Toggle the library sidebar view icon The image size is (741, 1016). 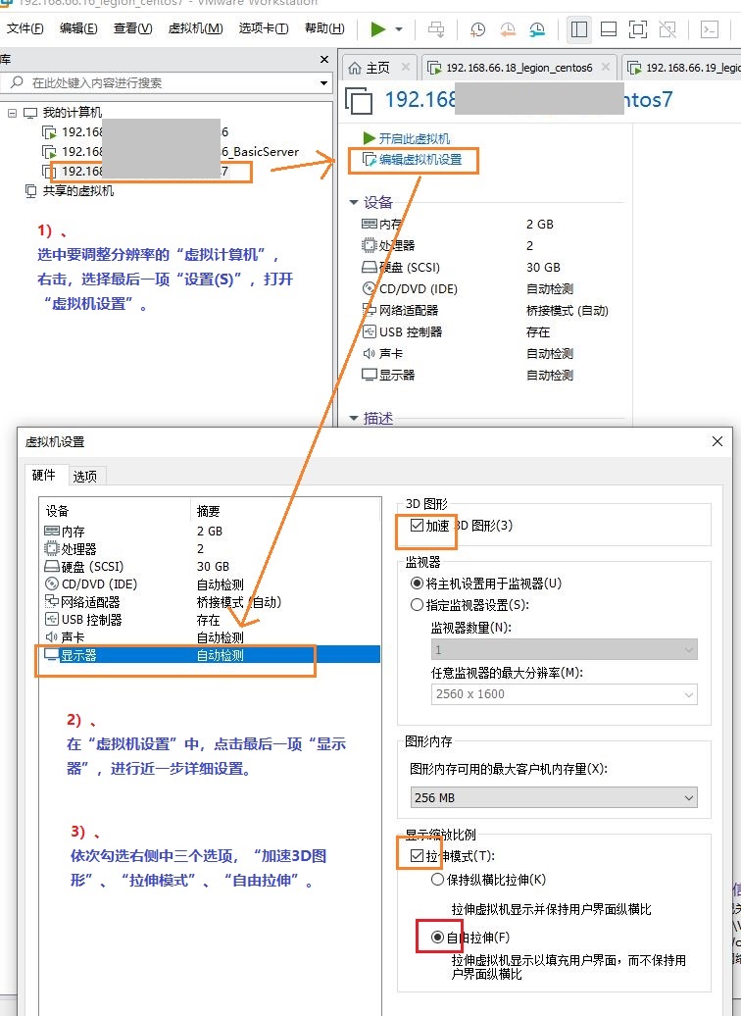(579, 29)
